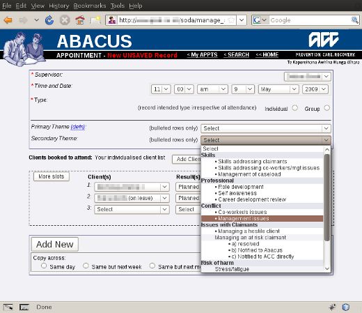Open the address bar history dropdown

(242, 20)
